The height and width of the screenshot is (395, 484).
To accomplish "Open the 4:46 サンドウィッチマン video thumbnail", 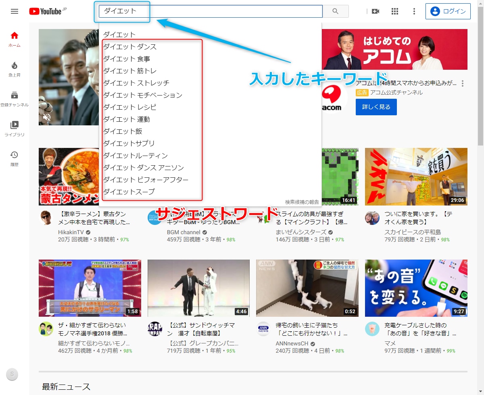I will tap(198, 288).
